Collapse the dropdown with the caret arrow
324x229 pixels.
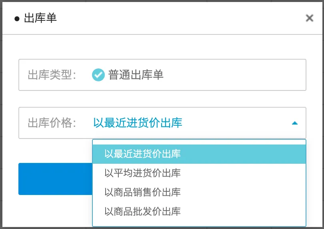coord(295,123)
